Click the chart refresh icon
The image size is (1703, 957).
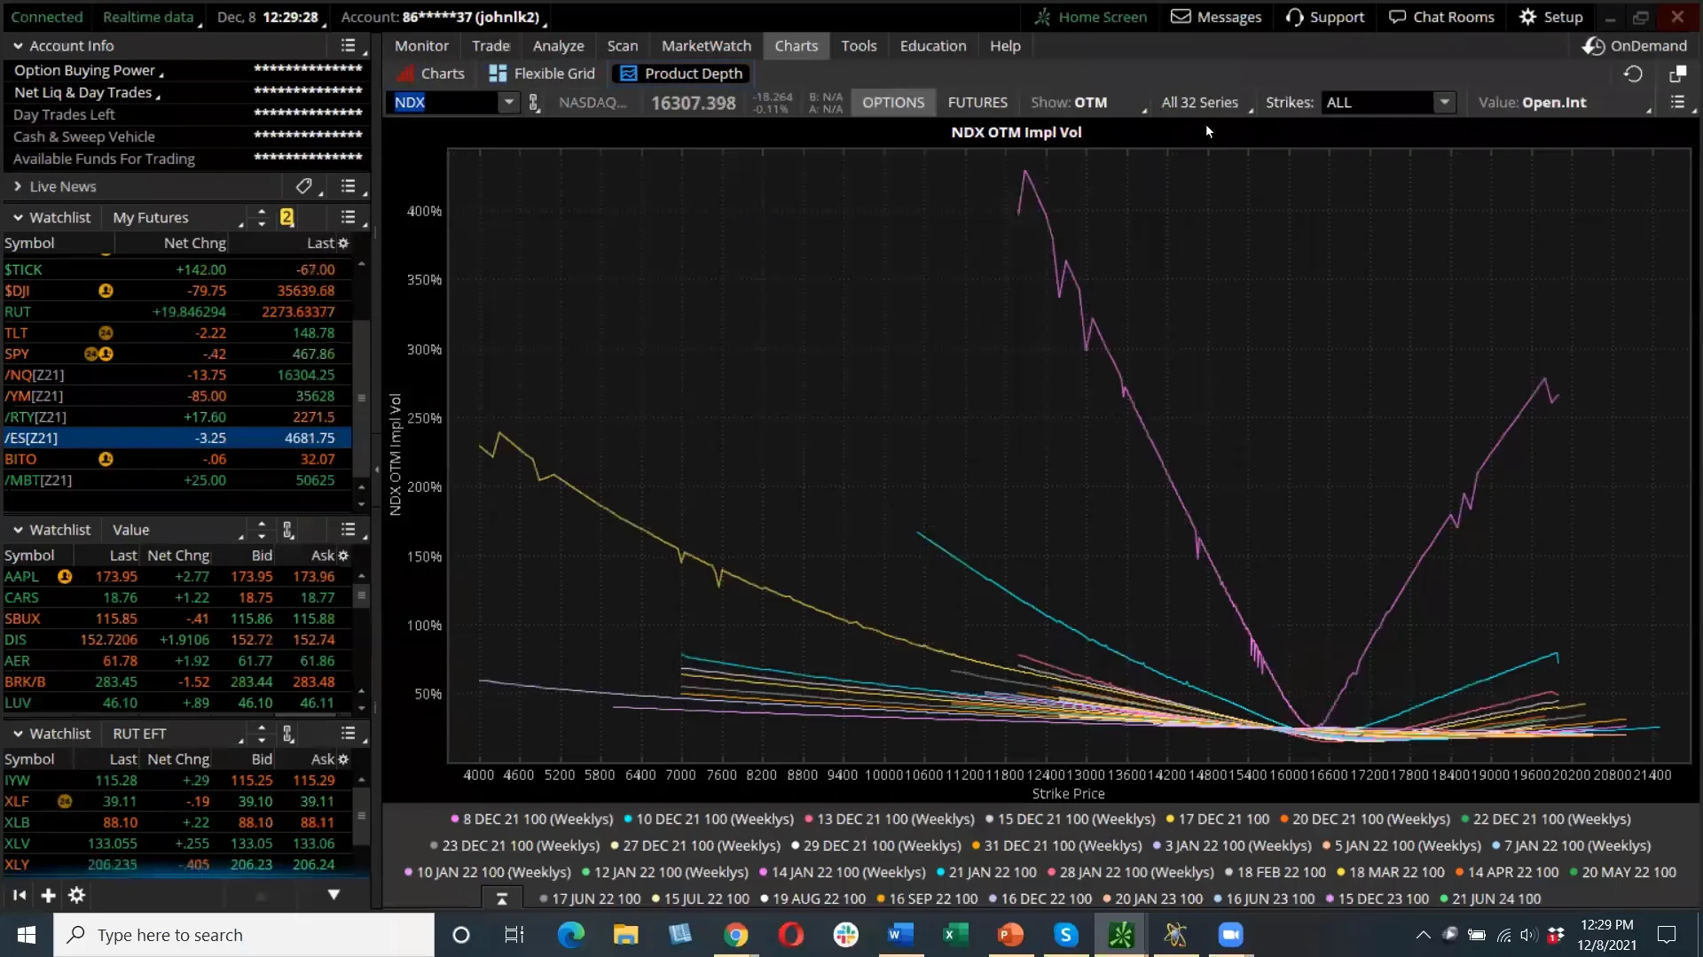click(x=1633, y=74)
